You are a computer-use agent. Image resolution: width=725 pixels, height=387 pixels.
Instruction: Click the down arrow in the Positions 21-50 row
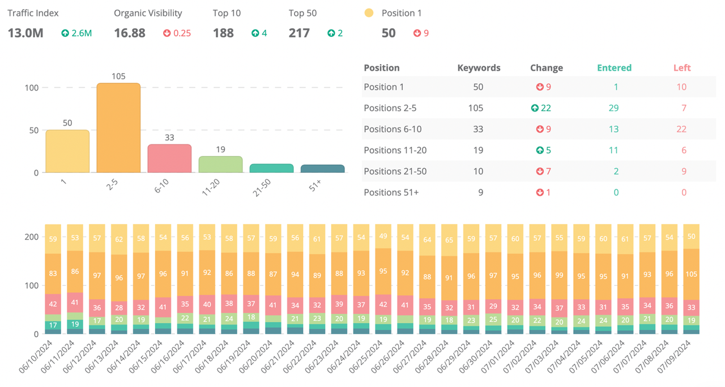pyautogui.click(x=540, y=172)
